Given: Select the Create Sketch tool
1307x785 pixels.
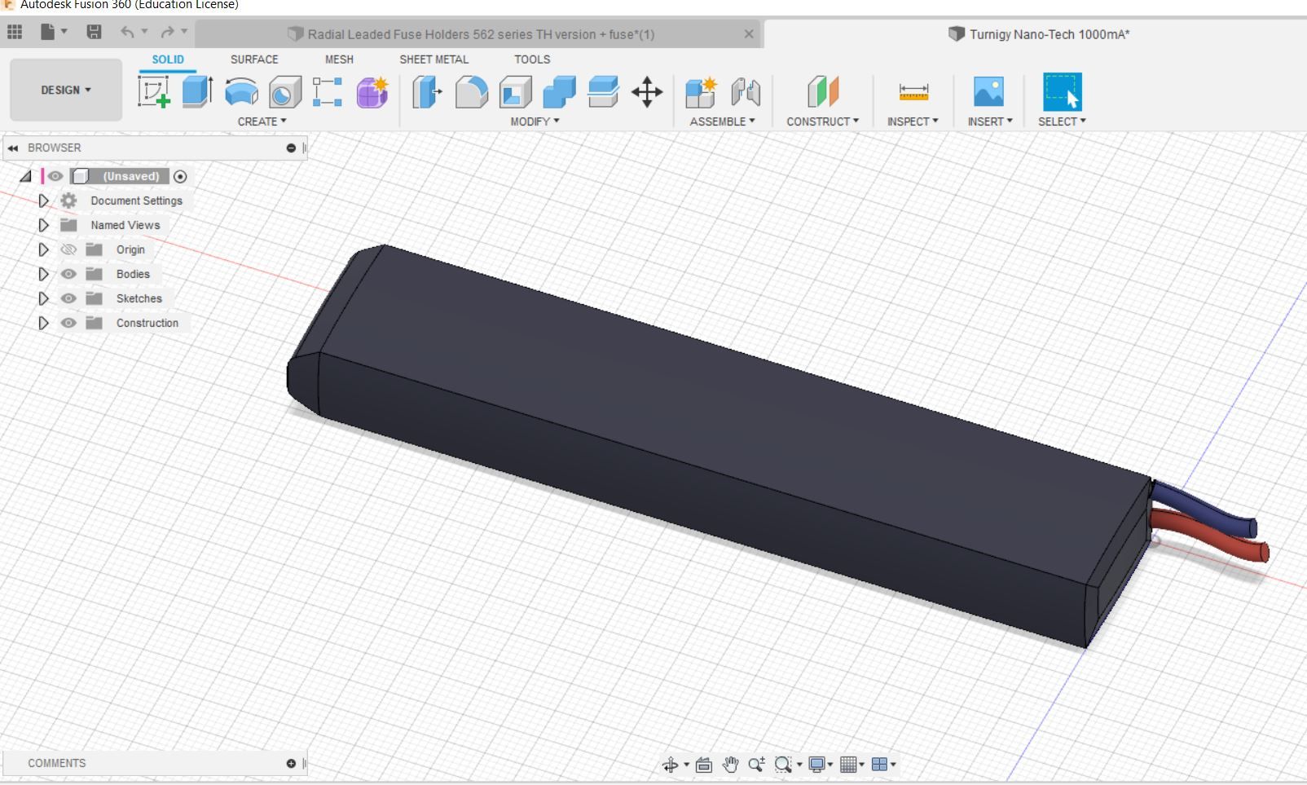Looking at the screenshot, I should (153, 92).
